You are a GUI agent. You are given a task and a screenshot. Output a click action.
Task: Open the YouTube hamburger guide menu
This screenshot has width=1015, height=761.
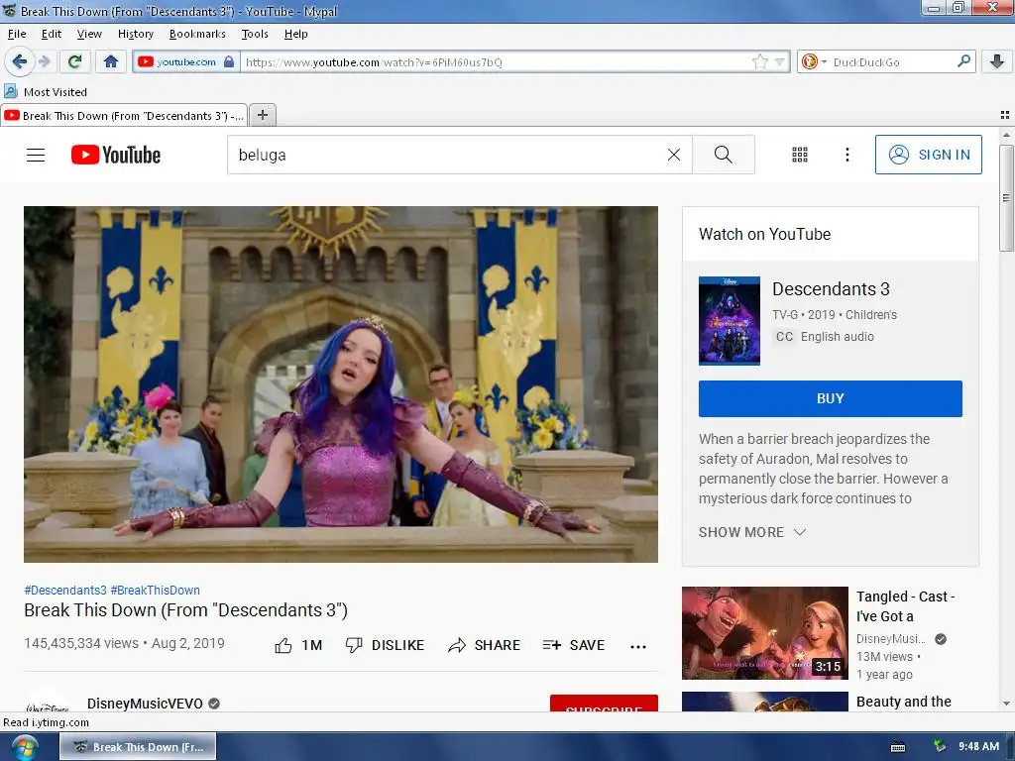coord(36,155)
